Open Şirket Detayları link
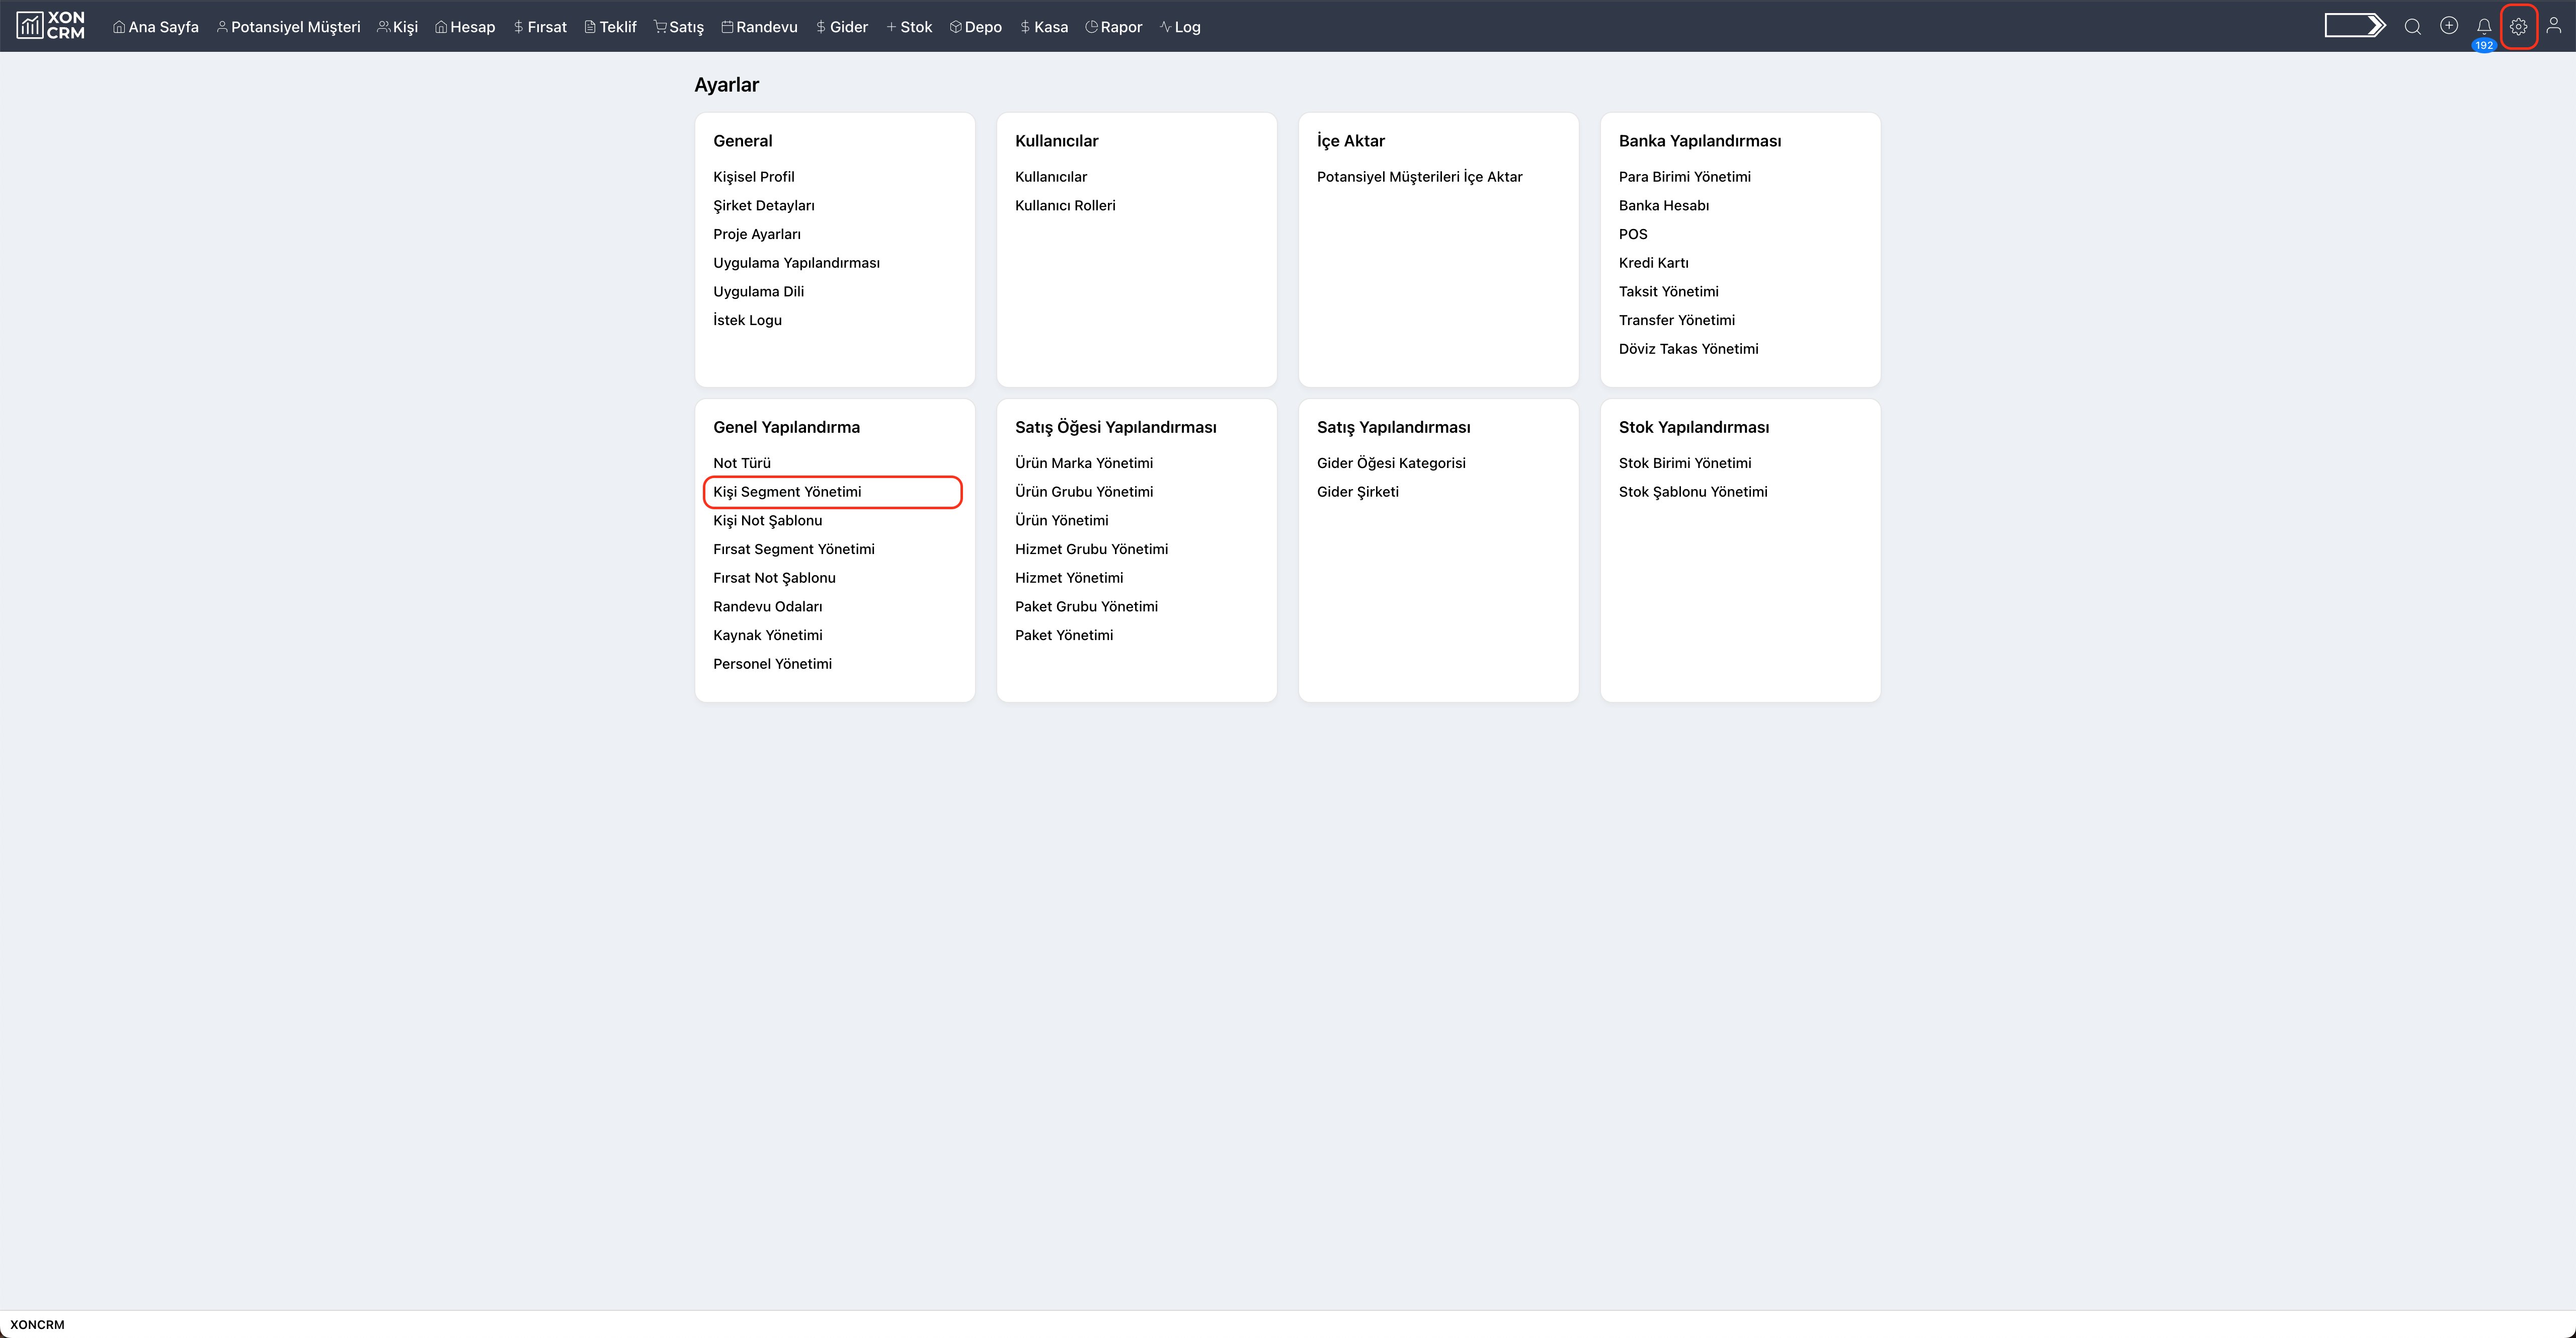Image resolution: width=2576 pixels, height=1338 pixels. pyautogui.click(x=764, y=206)
